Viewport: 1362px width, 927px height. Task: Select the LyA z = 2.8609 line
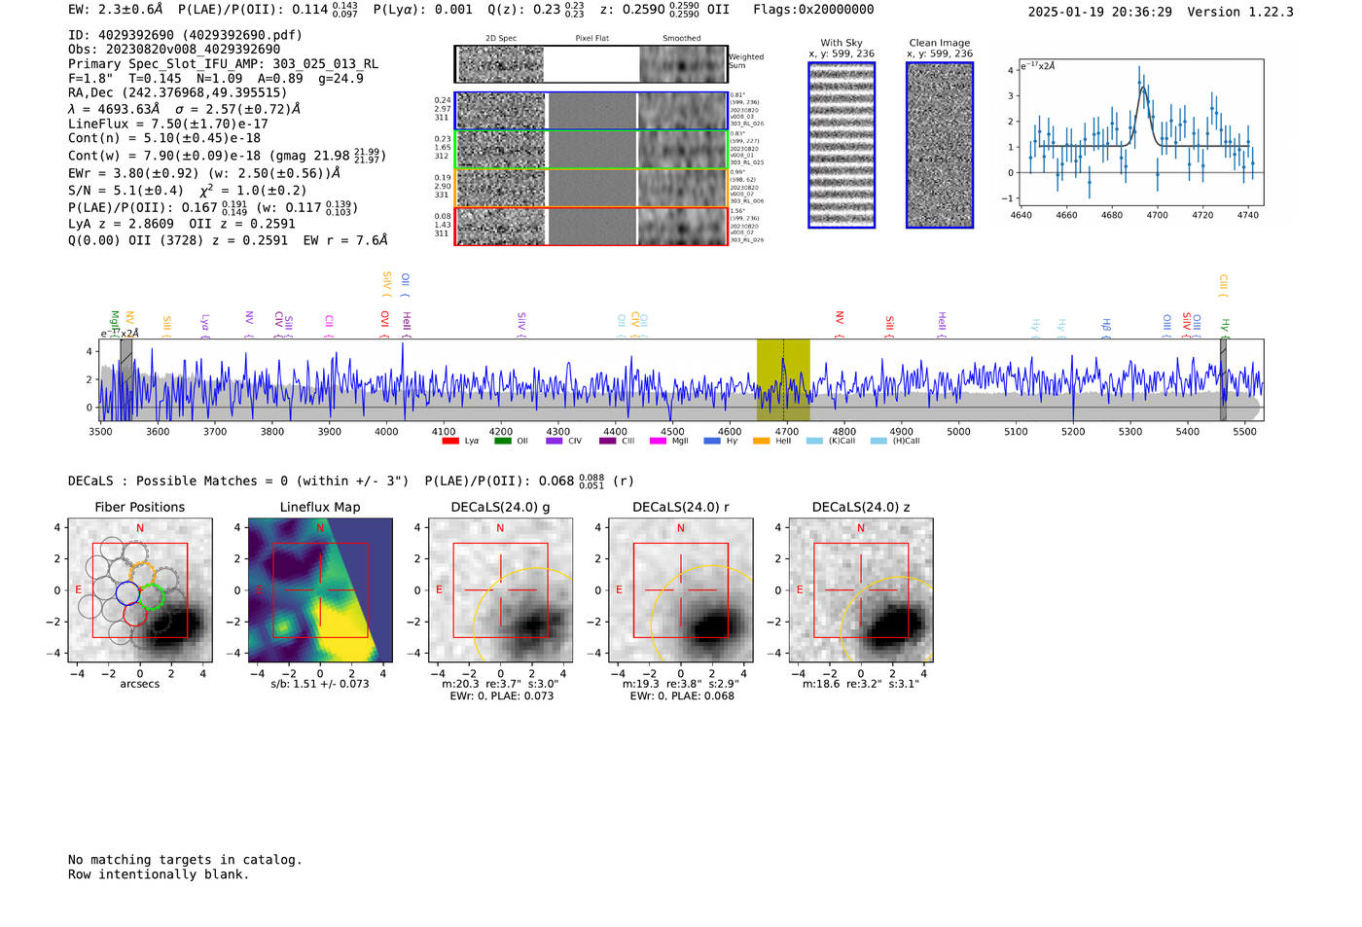[182, 223]
